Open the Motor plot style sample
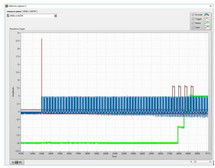Viewport: 215px width, 168px height. click(207, 23)
